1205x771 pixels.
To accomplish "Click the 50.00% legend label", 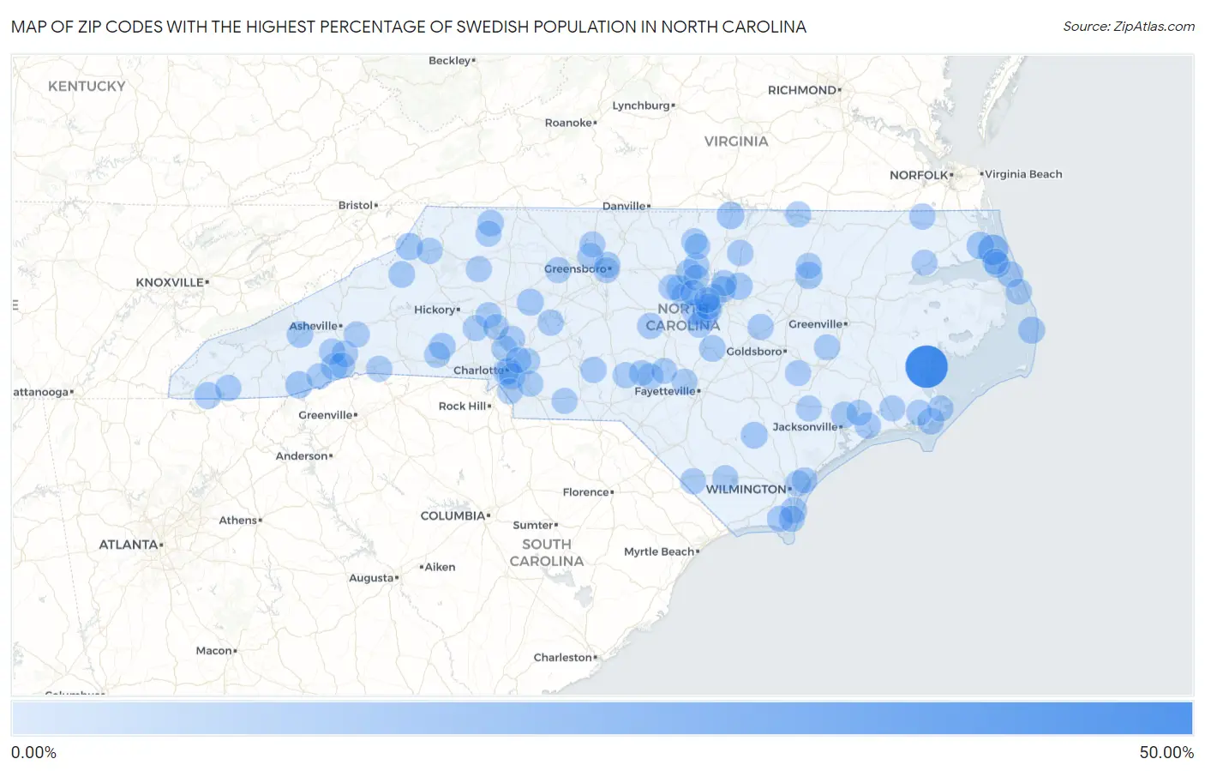I will (1166, 752).
